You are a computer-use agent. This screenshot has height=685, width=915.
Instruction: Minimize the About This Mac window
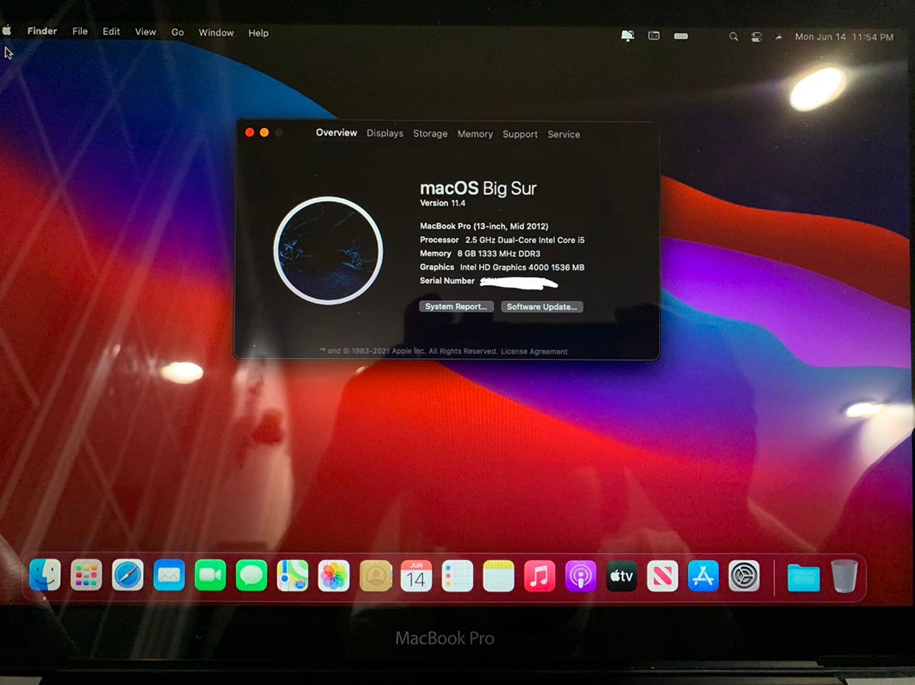264,133
